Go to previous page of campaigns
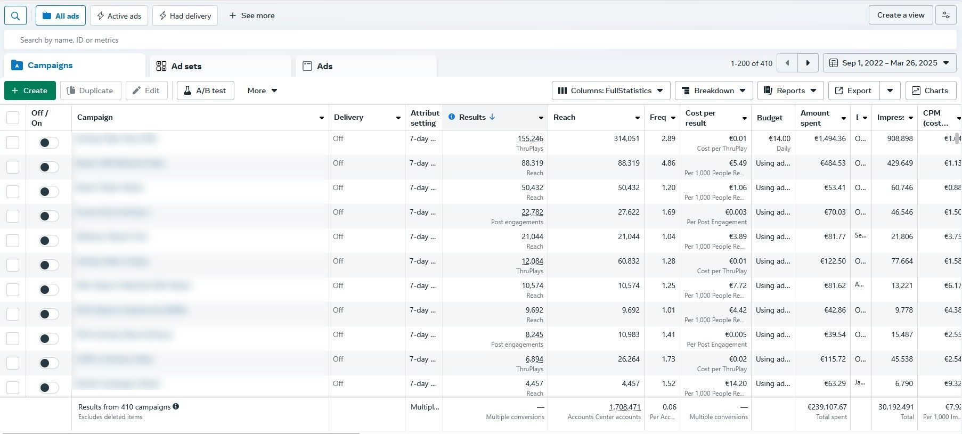Image resolution: width=962 pixels, height=434 pixels. point(787,63)
